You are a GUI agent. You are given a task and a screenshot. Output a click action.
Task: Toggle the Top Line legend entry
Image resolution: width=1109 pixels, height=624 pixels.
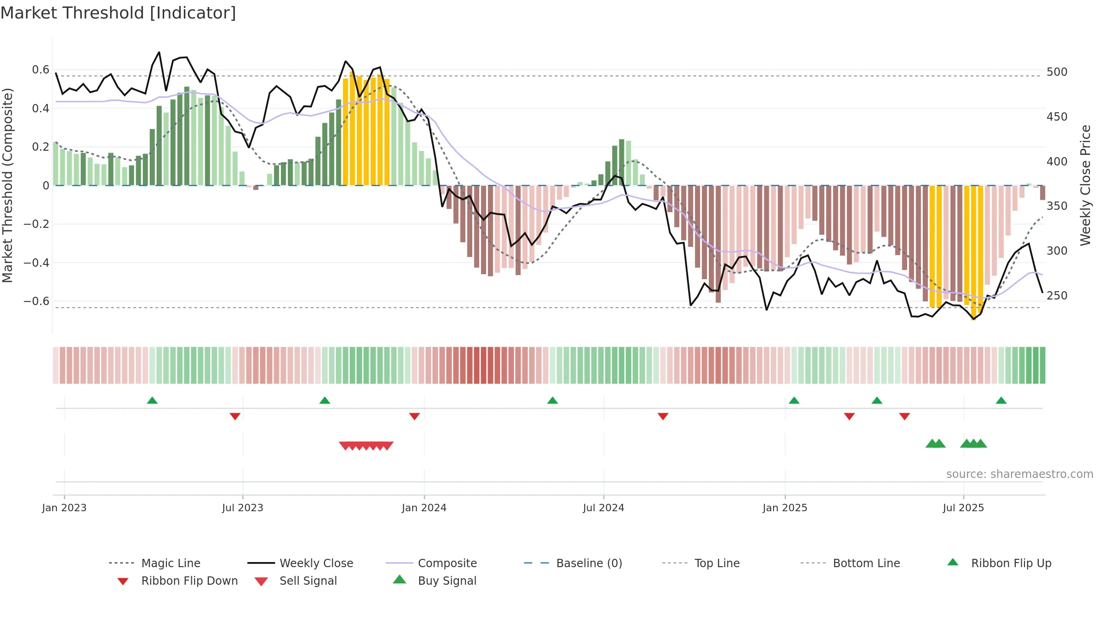pos(701,563)
